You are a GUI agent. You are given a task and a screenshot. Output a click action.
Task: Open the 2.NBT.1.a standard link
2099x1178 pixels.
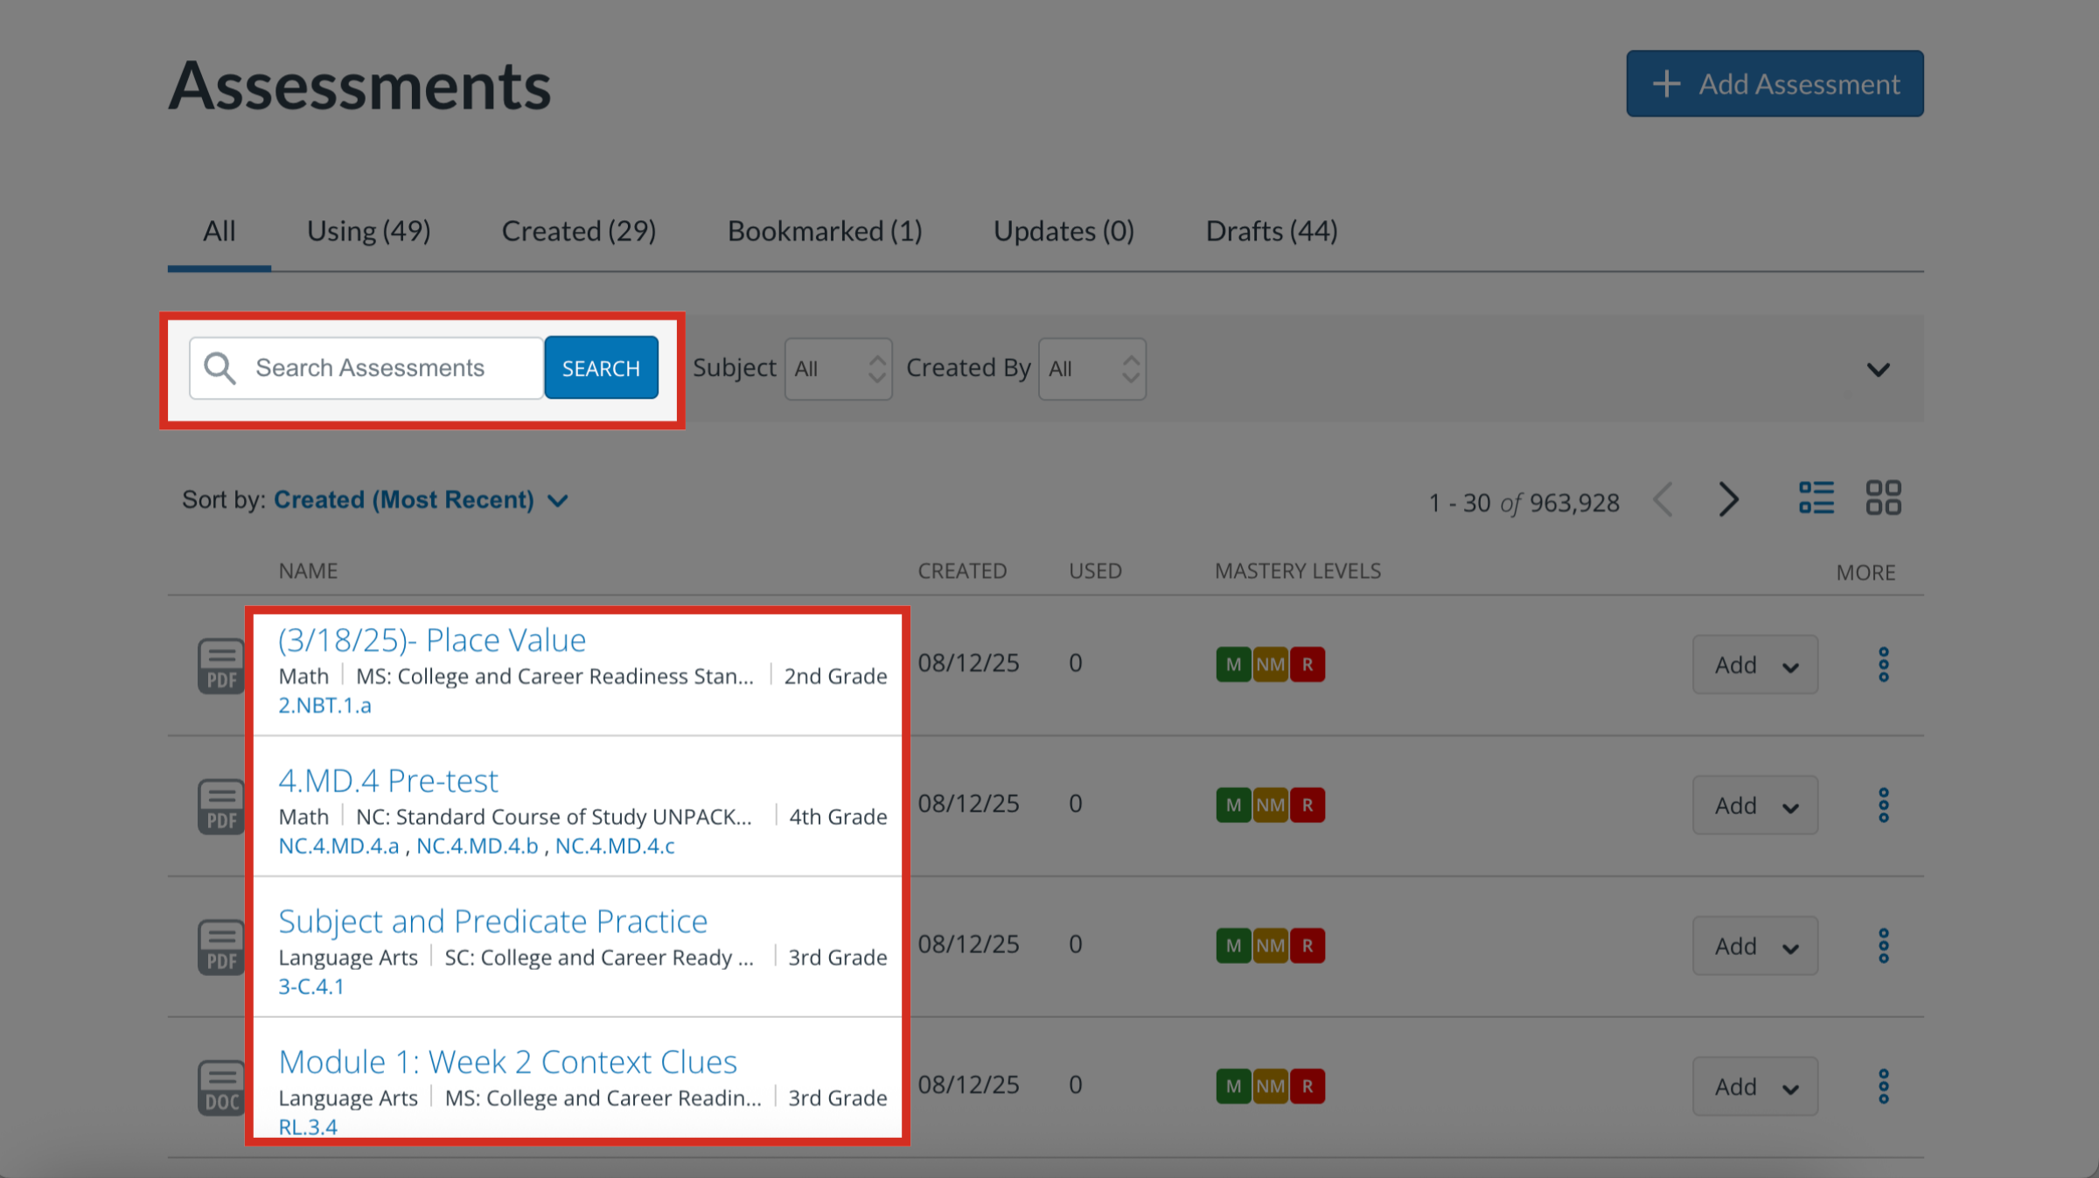pos(327,704)
